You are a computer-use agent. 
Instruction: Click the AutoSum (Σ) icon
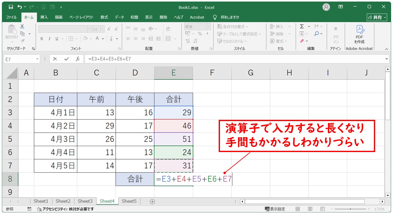[302, 27]
